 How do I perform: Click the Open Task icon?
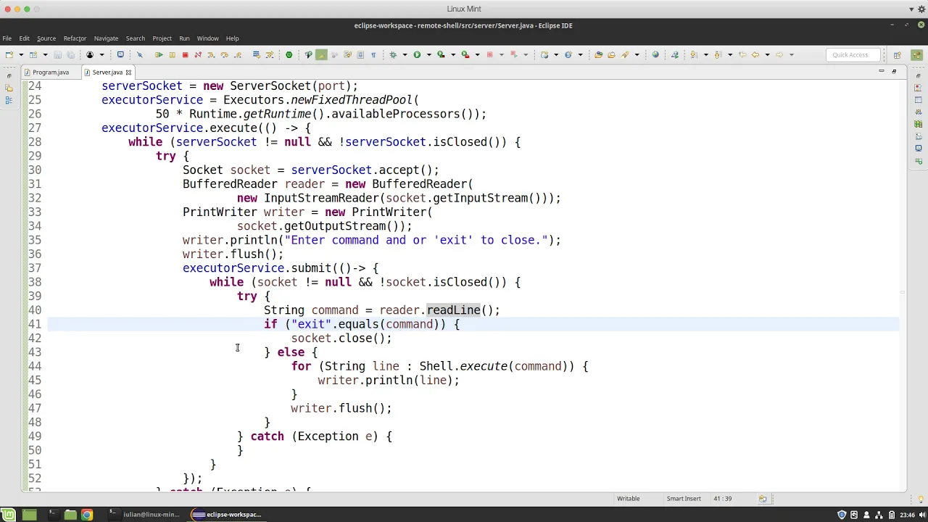click(x=611, y=54)
